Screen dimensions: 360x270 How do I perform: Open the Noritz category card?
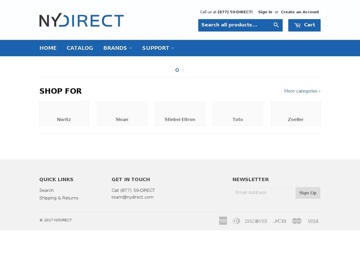coord(64,114)
